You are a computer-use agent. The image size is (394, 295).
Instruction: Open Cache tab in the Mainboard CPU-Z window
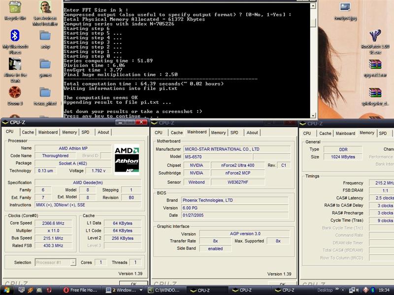point(177,133)
